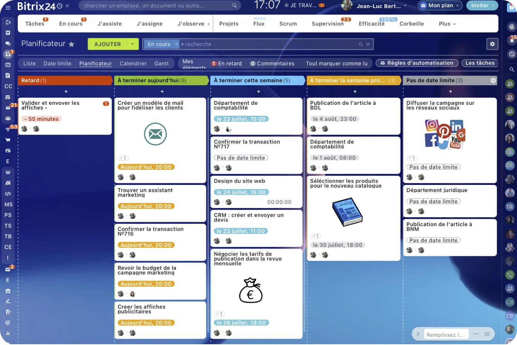The width and height of the screenshot is (517, 345).
Task: Click the Planificateur favorite star icon
Action: pyautogui.click(x=71, y=44)
